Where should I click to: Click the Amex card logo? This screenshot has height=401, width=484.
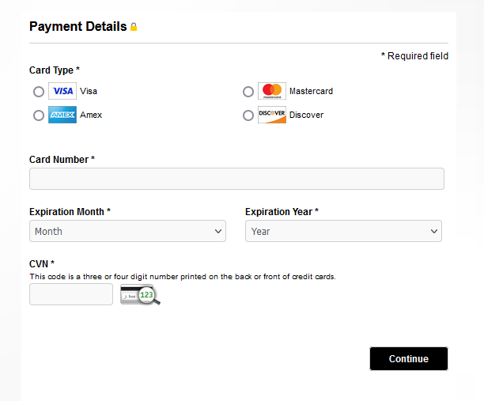point(62,115)
